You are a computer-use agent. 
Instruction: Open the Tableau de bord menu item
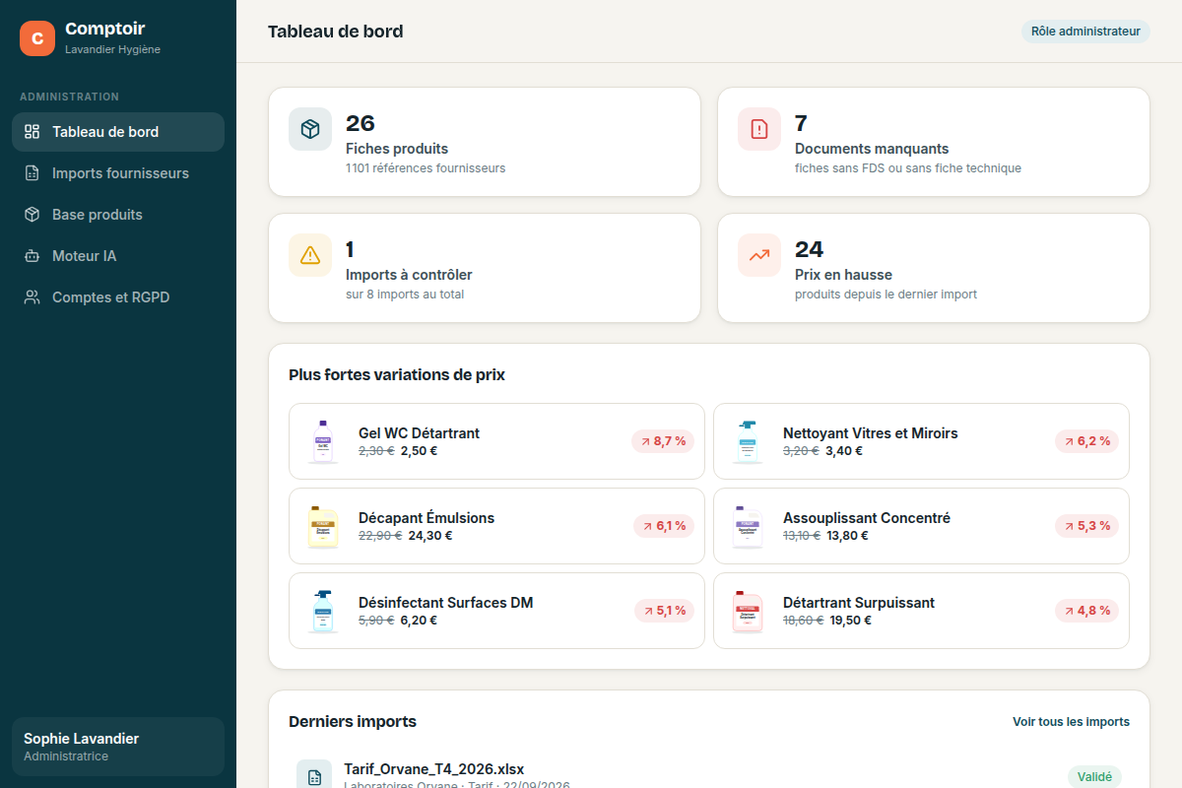point(118,132)
